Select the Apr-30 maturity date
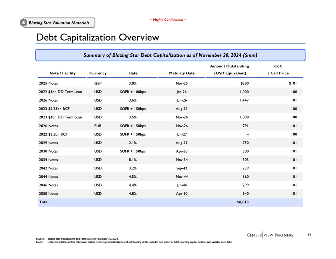This screenshot has height=259, width=336. point(182,151)
